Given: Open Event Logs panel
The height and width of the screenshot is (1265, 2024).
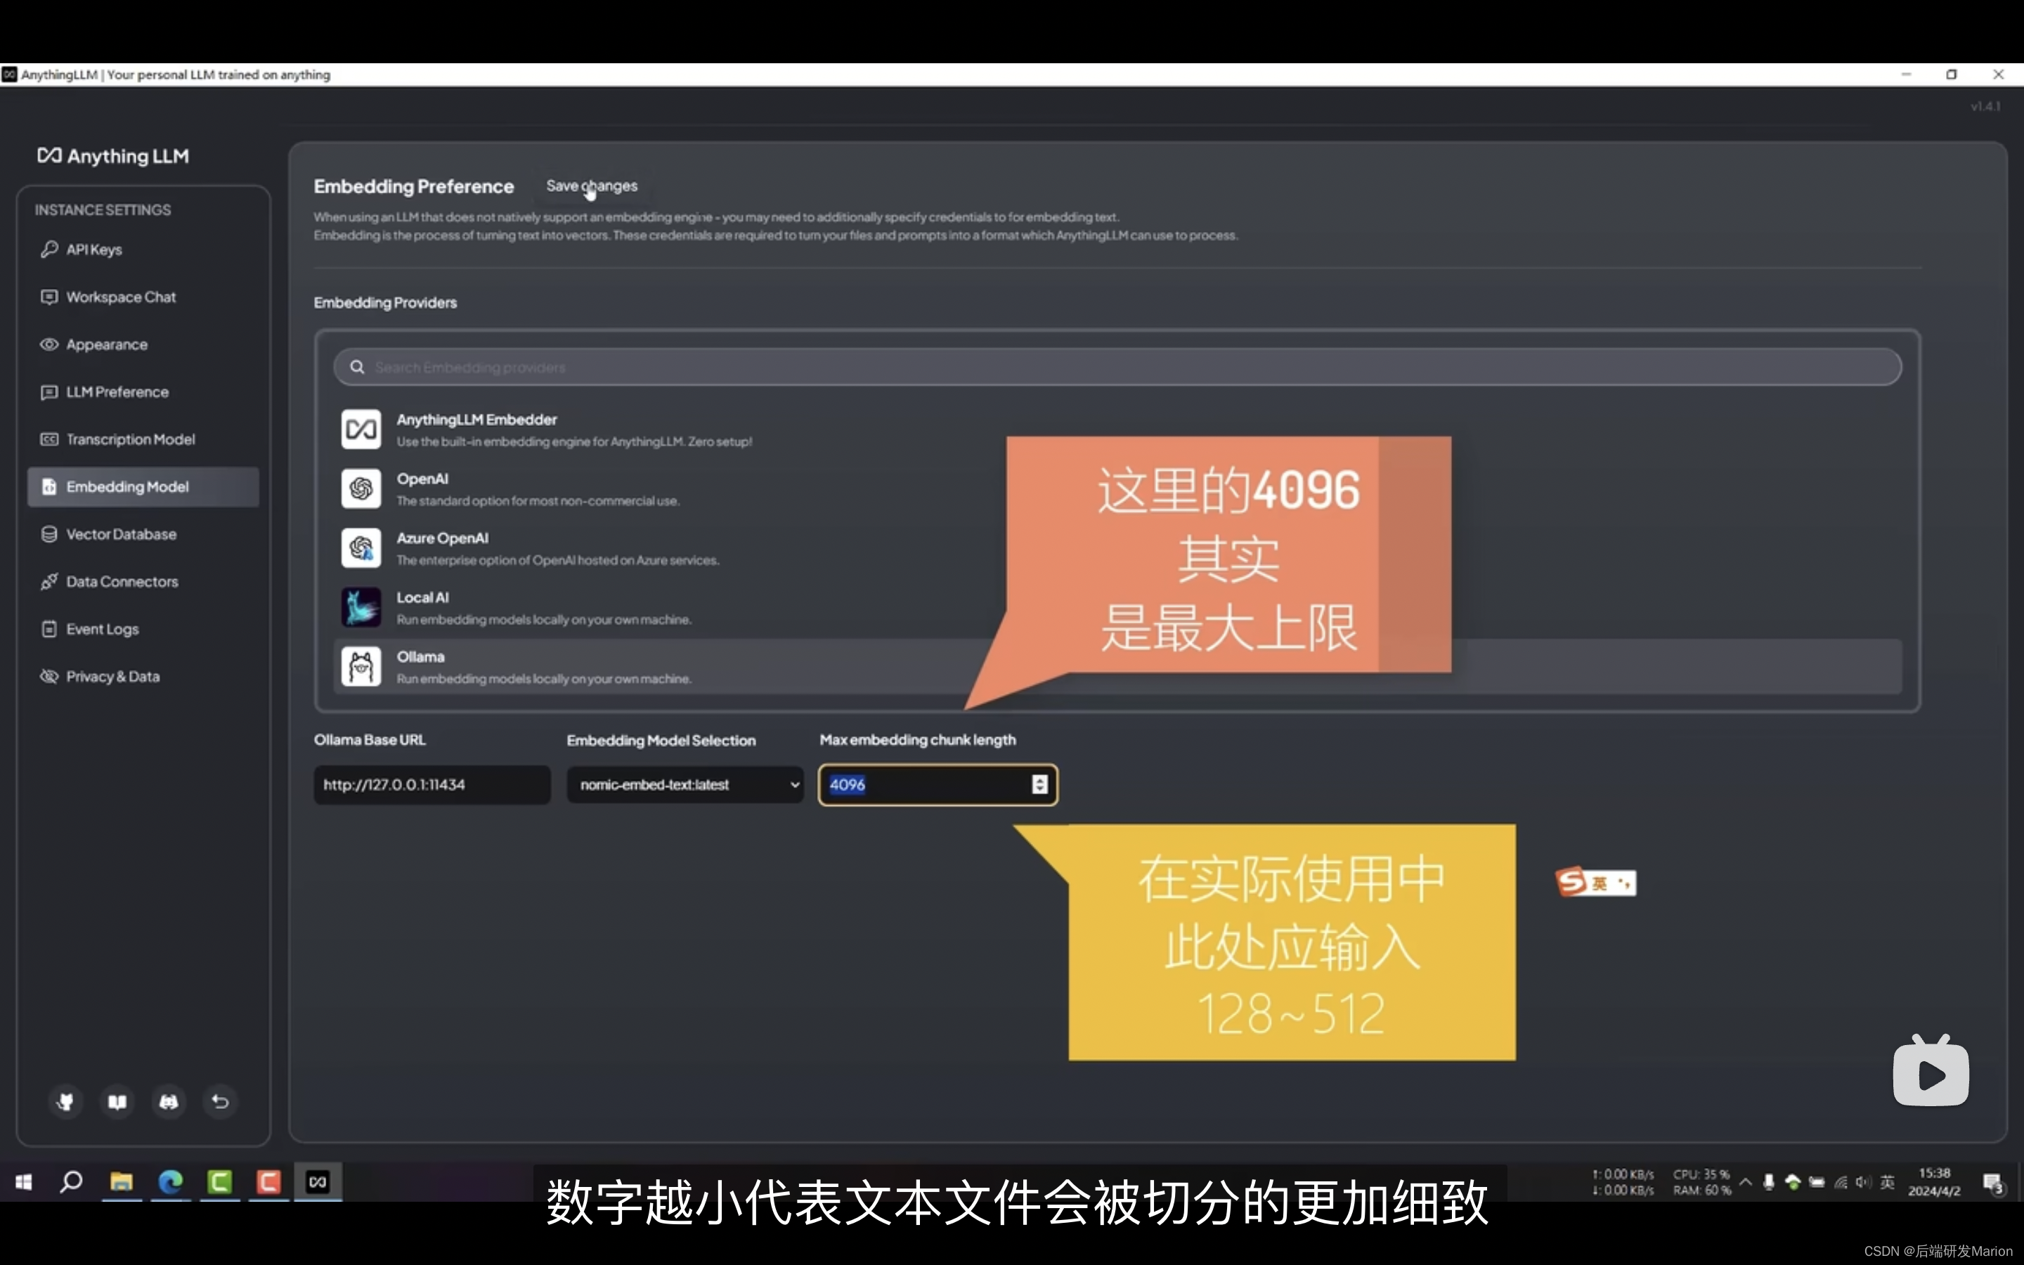Looking at the screenshot, I should [x=100, y=630].
